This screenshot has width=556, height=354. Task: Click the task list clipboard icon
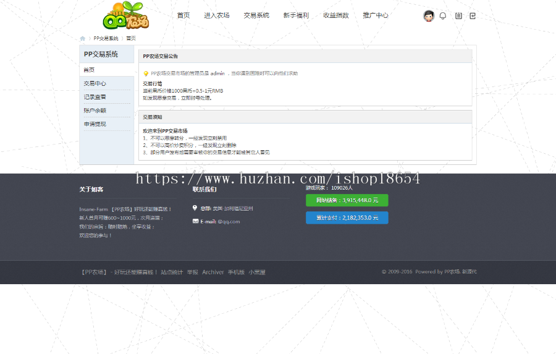coord(458,16)
